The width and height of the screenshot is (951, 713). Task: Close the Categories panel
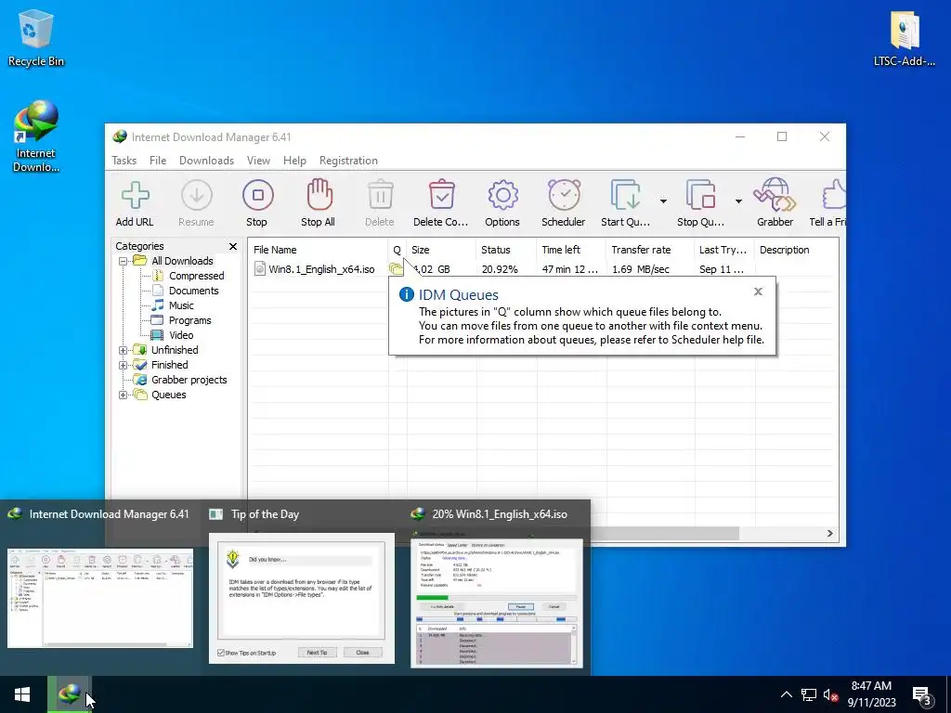[233, 246]
